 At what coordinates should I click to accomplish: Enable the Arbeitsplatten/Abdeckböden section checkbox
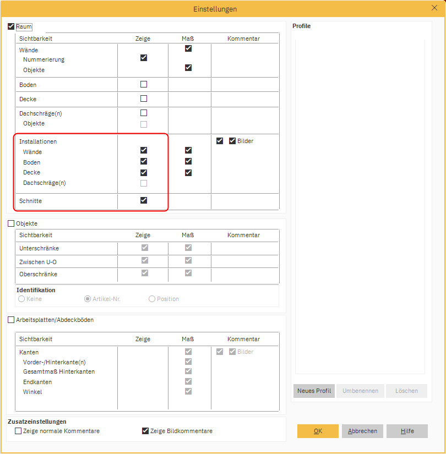click(11, 320)
